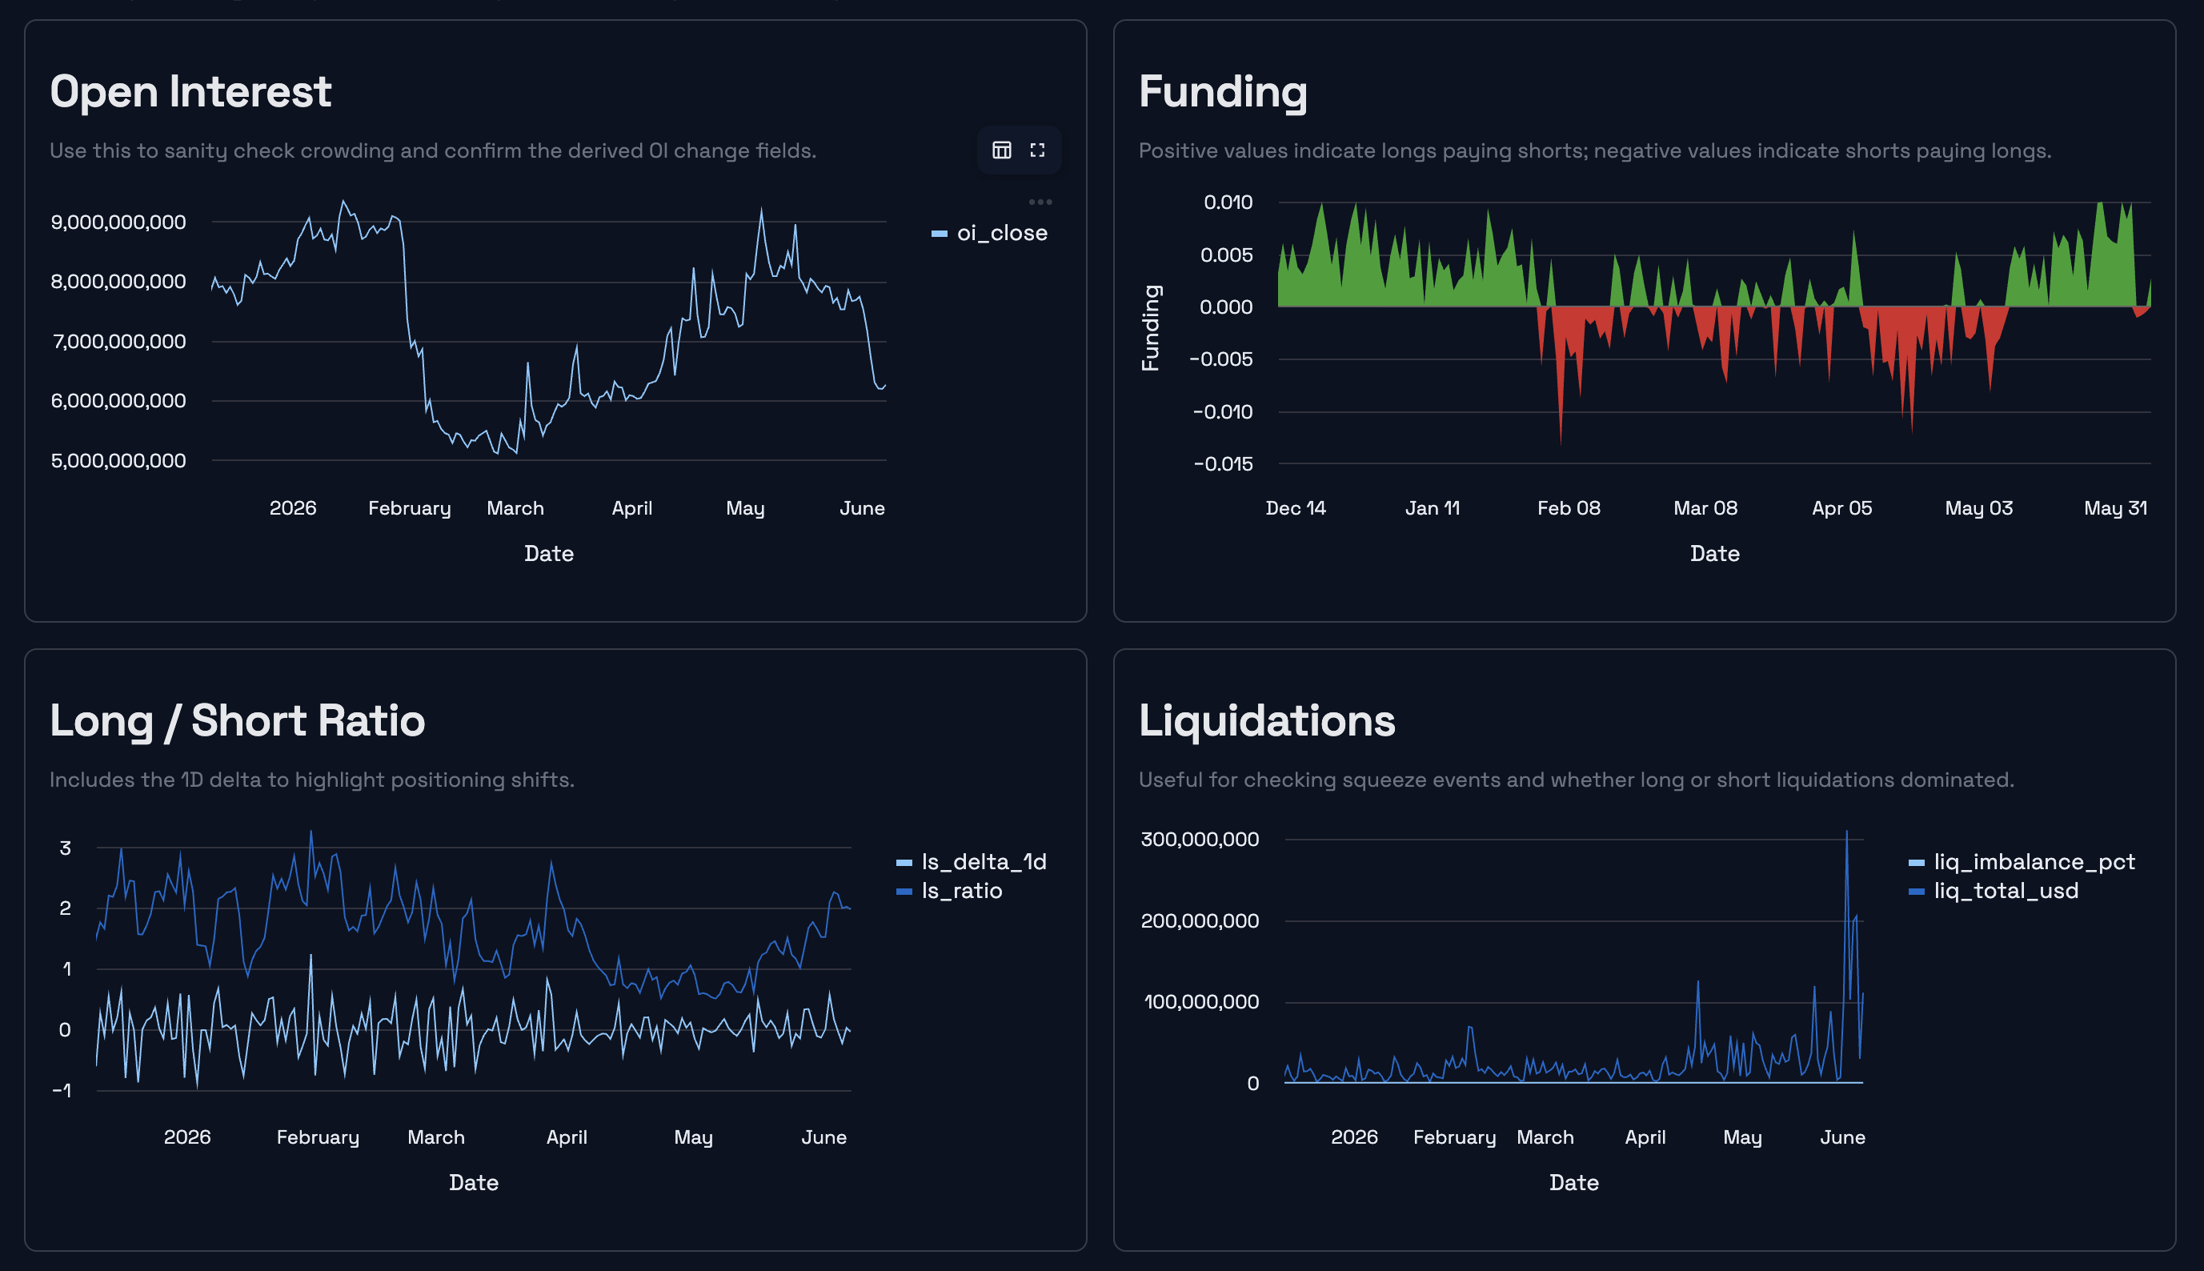This screenshot has height=1271, width=2204.
Task: Click the 1D delta description text
Action: (x=311, y=780)
